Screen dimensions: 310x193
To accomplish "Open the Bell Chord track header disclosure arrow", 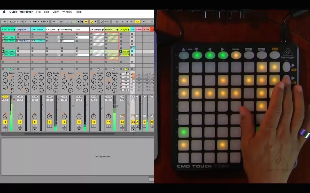I will tap(14, 30).
